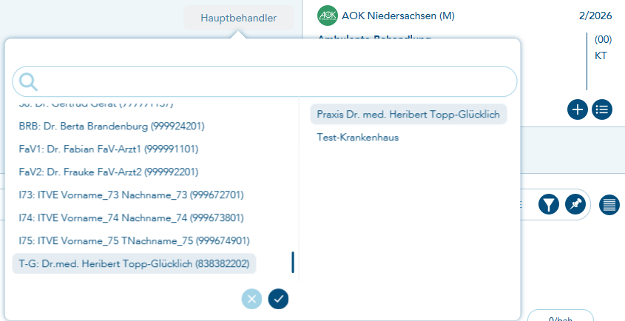Click the lines compact view icon
Image resolution: width=625 pixels, height=321 pixels.
[609, 205]
